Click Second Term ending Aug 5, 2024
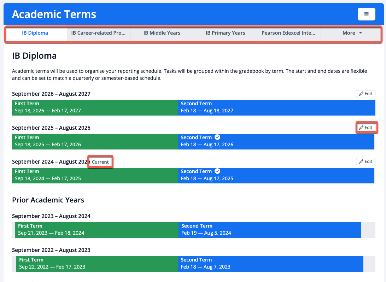 pyautogui.click(x=270, y=230)
